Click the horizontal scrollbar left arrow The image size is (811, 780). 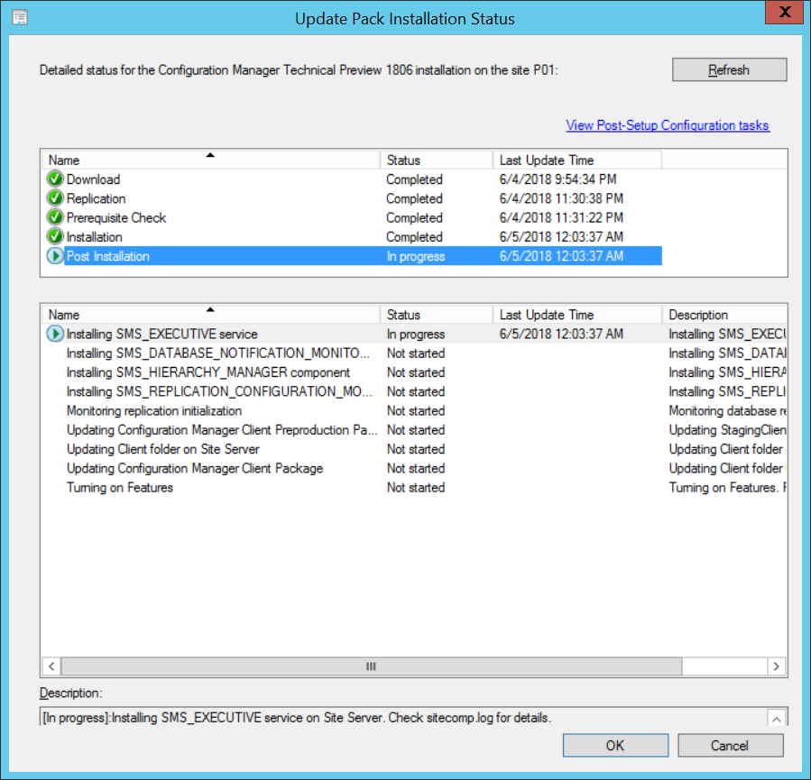pyautogui.click(x=51, y=666)
